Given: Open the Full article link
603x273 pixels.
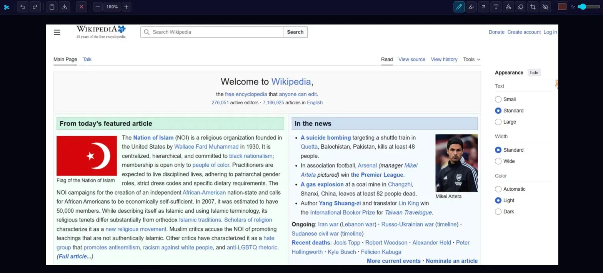Looking at the screenshot, I should tap(75, 256).
